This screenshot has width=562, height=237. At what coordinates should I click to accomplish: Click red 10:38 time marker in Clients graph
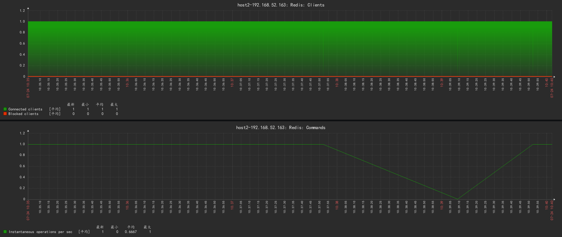[337, 82]
